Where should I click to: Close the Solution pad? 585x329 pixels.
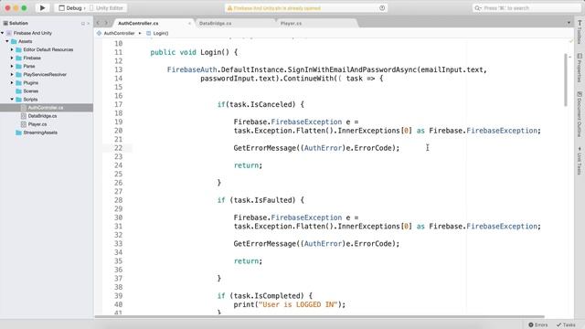pos(89,24)
